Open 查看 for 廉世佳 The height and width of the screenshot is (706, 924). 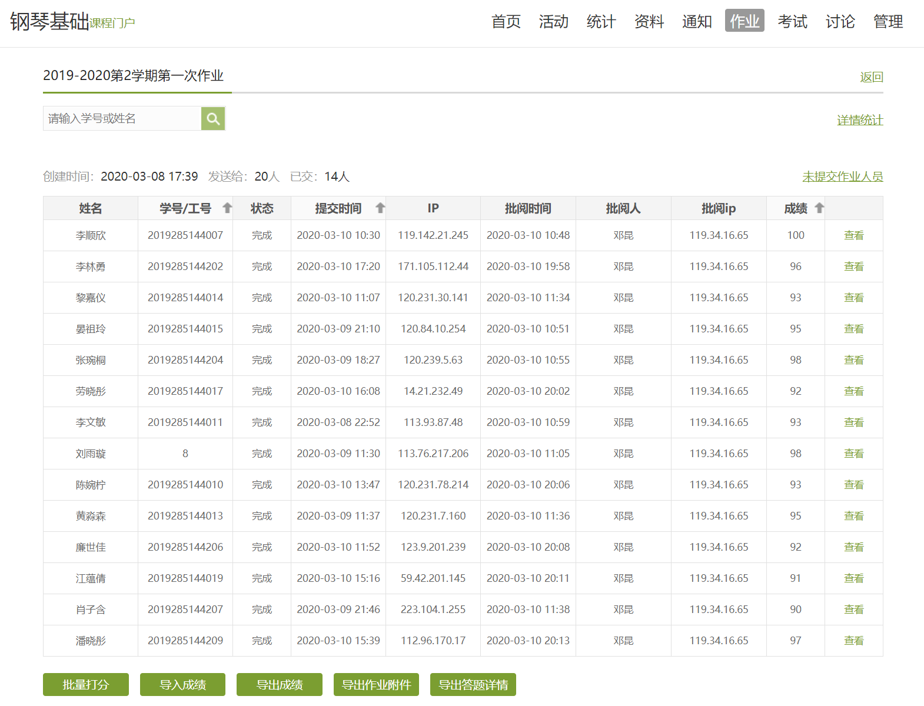pos(853,547)
